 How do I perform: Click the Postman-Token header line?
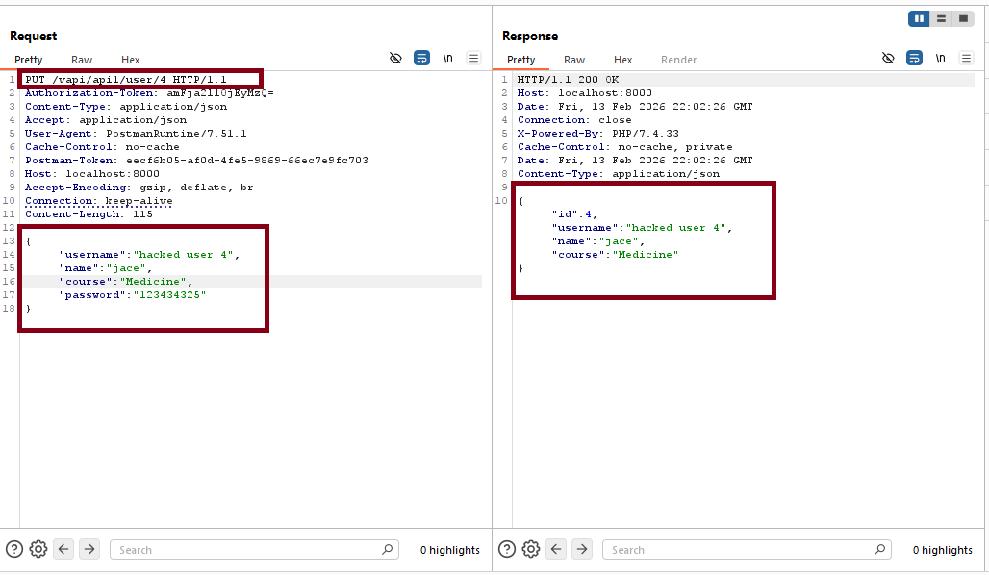[196, 161]
